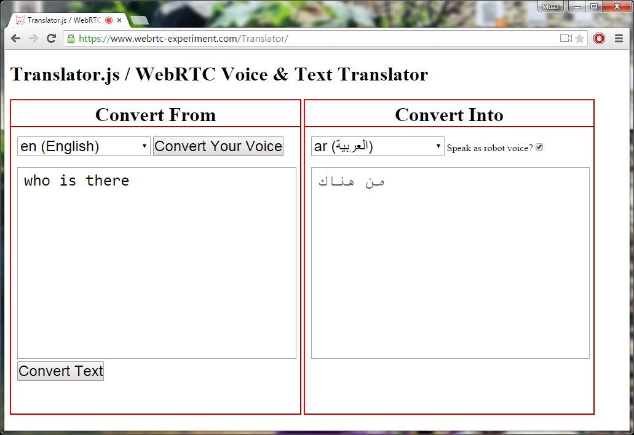The image size is (634, 435).
Task: Bookmark this page with the star icon
Action: [x=579, y=38]
